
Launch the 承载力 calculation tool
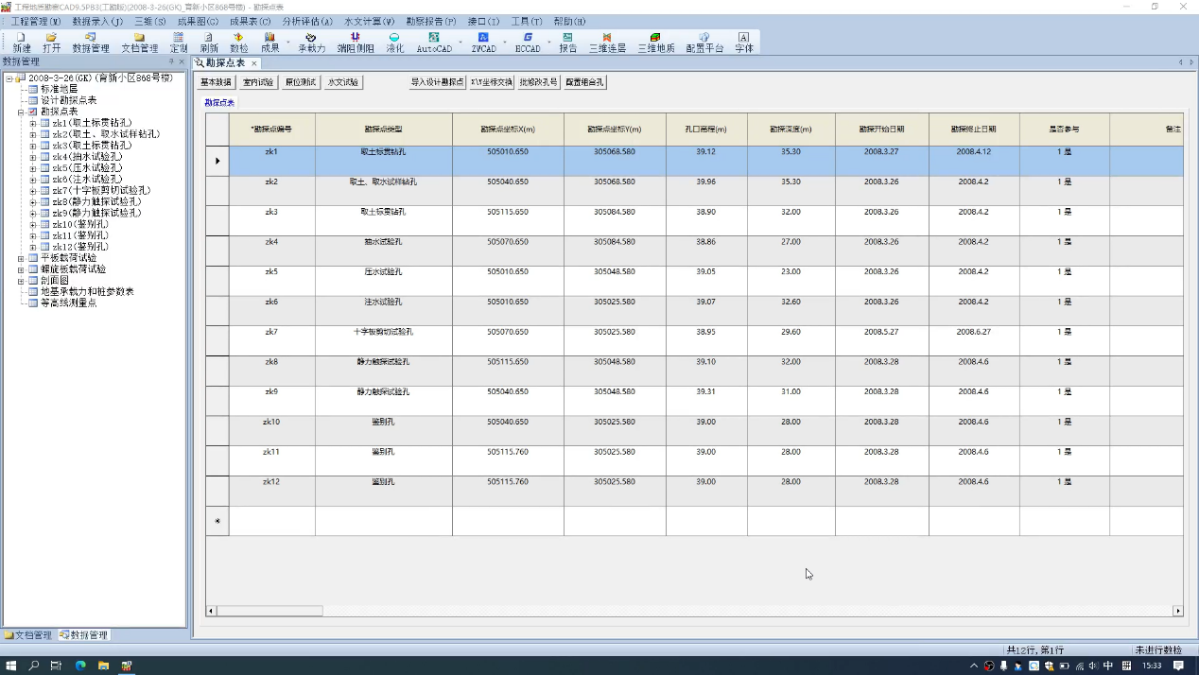pos(311,43)
